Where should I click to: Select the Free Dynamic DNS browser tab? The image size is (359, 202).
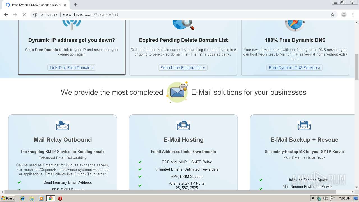click(36, 5)
